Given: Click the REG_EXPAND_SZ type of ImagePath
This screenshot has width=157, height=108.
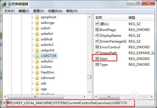Looking at the screenshot, I should (x=142, y=53).
